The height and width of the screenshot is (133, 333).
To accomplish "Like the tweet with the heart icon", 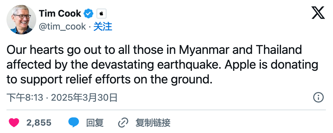I will (x=14, y=123).
